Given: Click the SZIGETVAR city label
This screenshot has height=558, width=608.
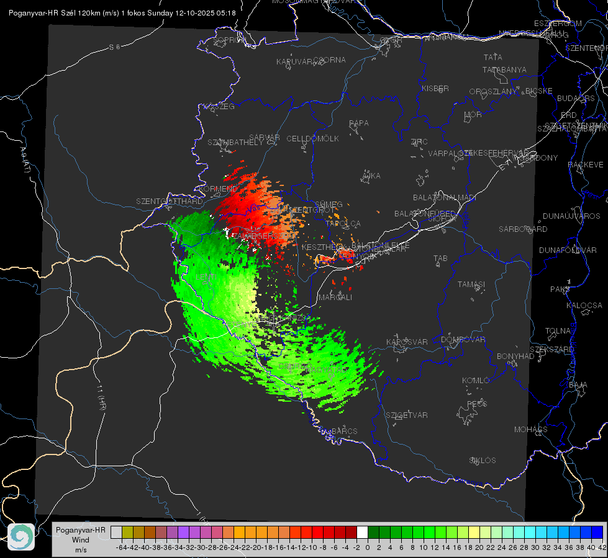Looking at the screenshot, I should [407, 415].
